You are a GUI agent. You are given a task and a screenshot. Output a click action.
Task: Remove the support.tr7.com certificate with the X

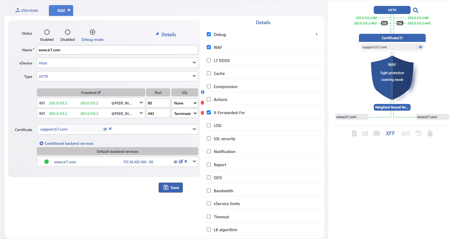(110, 129)
